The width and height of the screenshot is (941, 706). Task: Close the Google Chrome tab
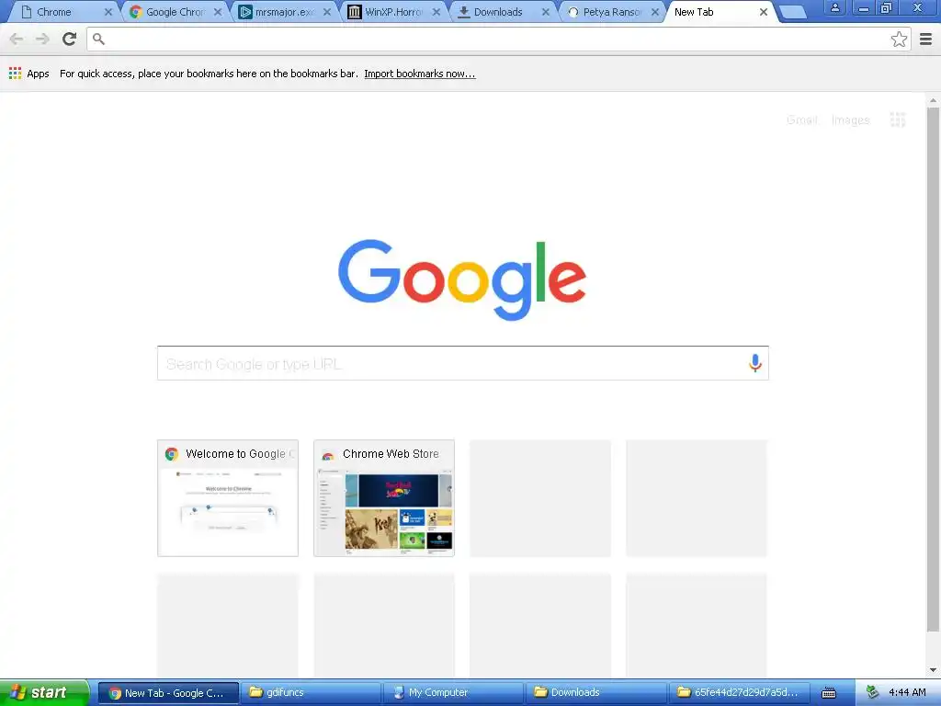[218, 12]
